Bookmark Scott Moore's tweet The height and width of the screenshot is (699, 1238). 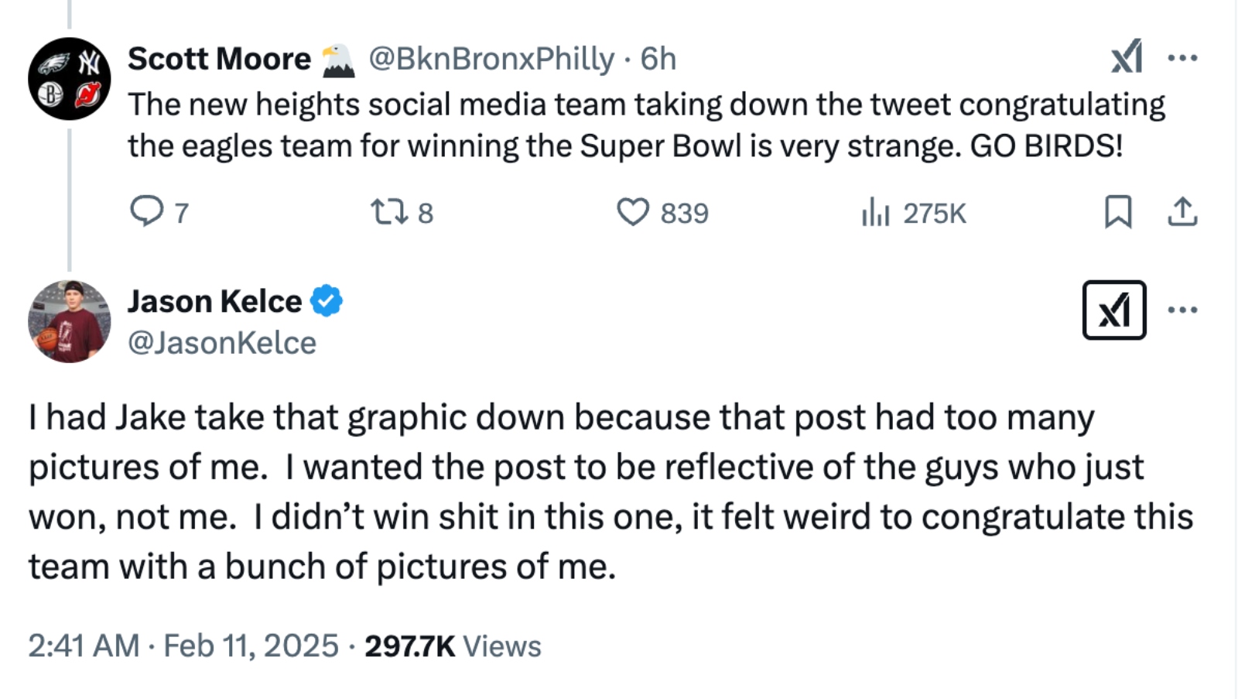(1117, 212)
